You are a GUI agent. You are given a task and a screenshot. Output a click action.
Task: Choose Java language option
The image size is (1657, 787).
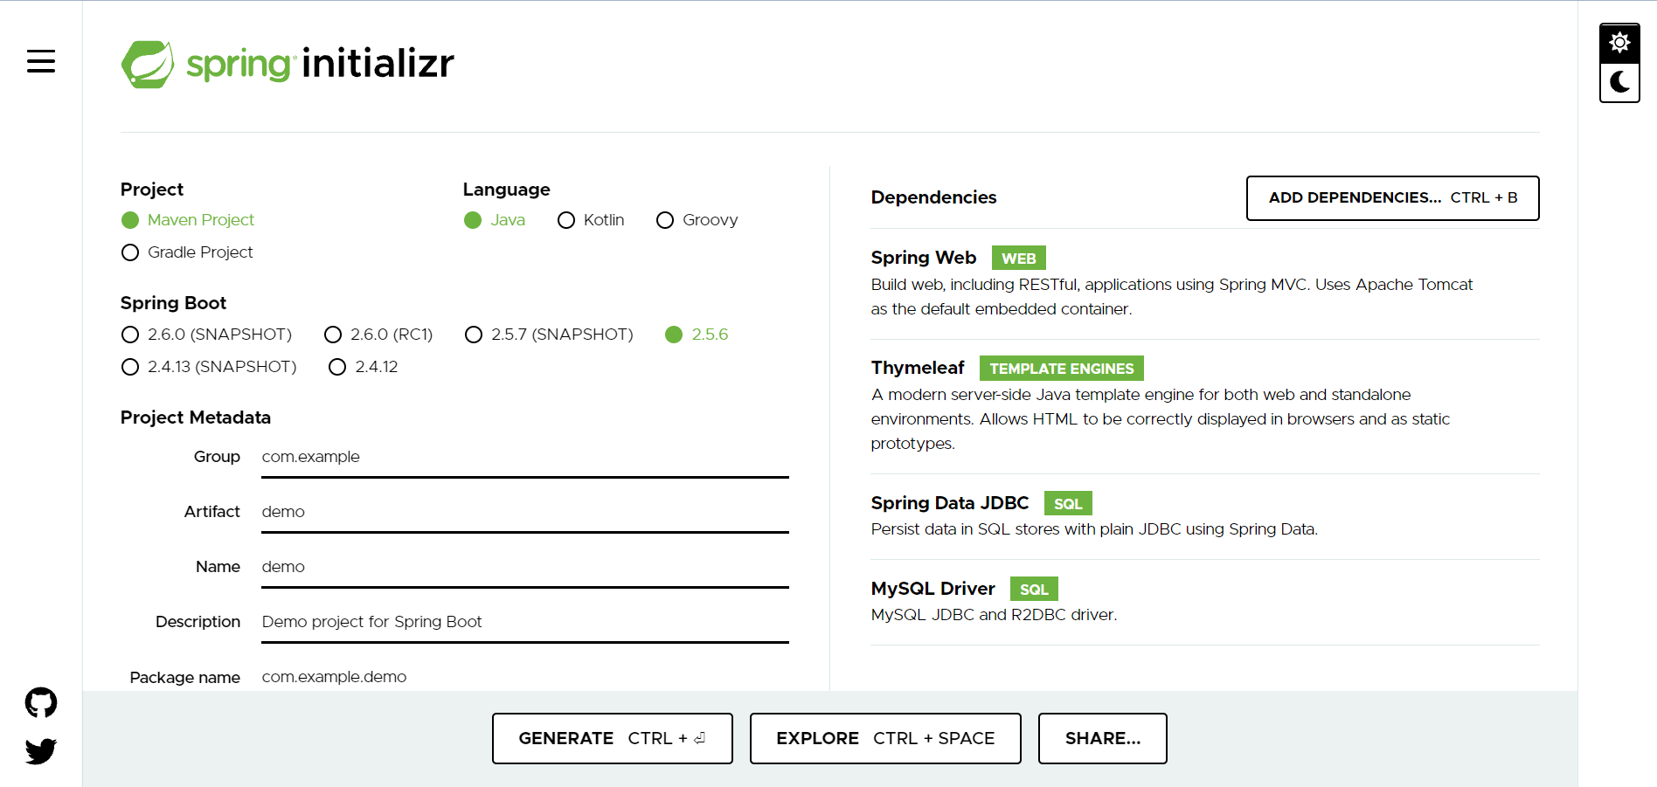tap(495, 220)
